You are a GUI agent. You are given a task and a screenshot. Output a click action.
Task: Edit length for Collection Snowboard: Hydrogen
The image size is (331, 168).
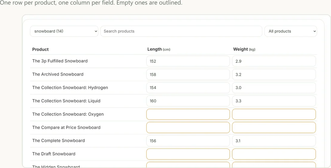click(188, 88)
